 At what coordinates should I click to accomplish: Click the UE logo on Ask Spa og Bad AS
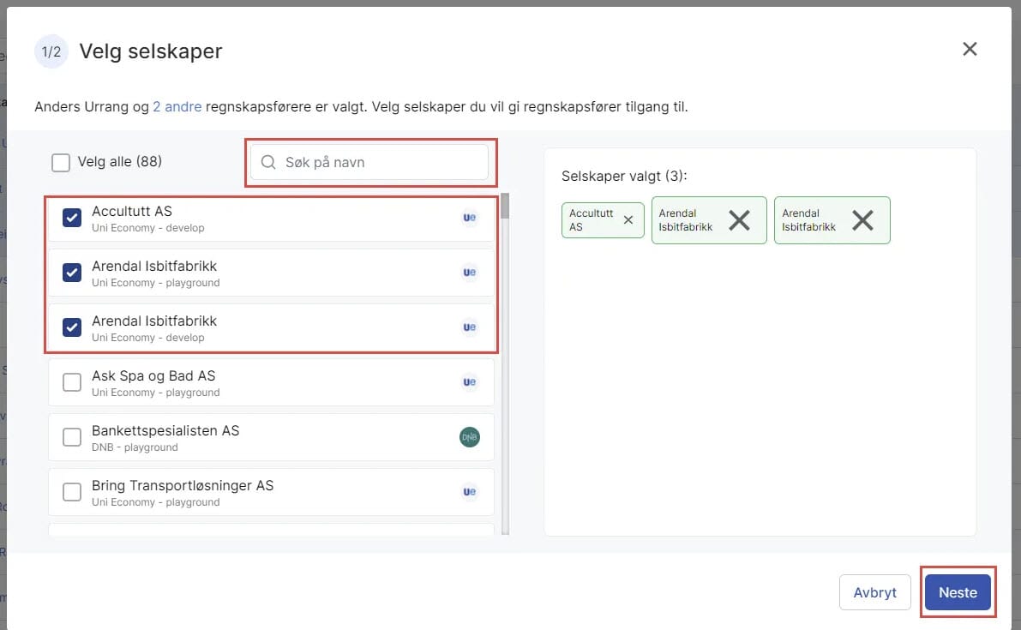(469, 382)
